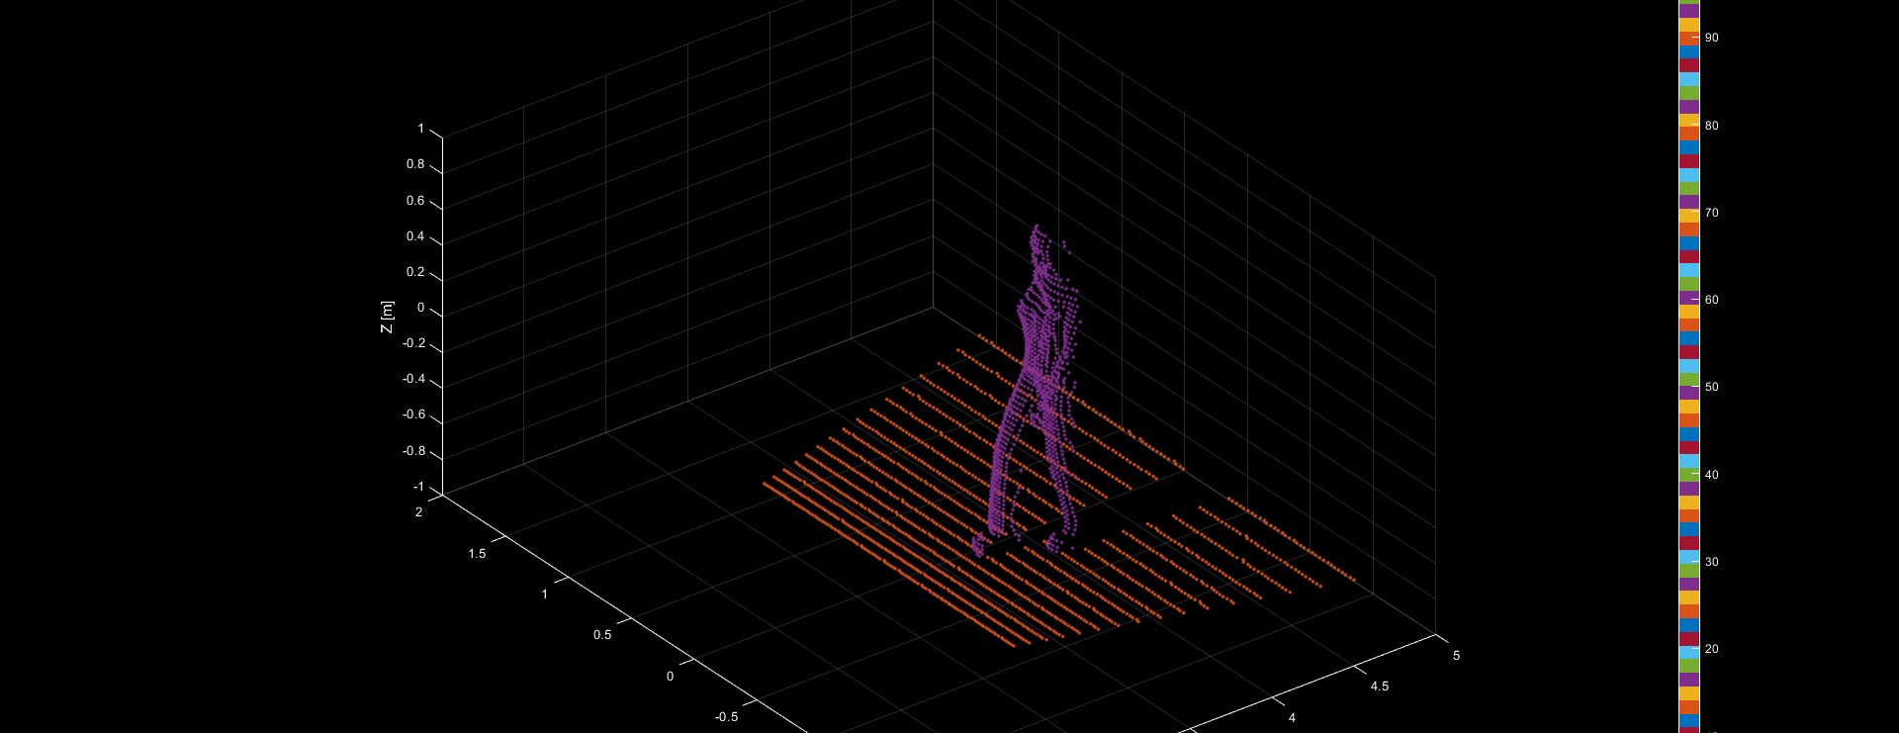
Task: Click the 2 tick label on the horizontal axis
Action: [418, 512]
